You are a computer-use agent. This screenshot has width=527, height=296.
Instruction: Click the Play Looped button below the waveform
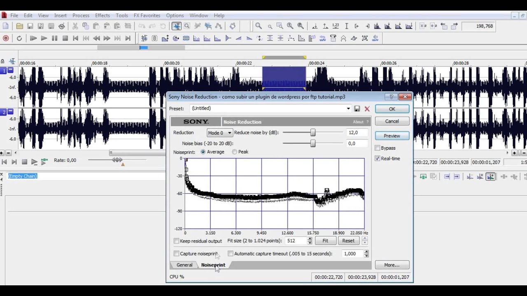pyautogui.click(x=34, y=162)
